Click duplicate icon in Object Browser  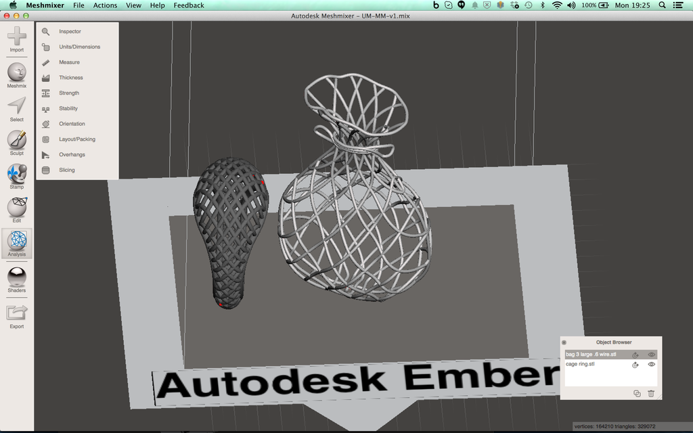[x=637, y=393]
